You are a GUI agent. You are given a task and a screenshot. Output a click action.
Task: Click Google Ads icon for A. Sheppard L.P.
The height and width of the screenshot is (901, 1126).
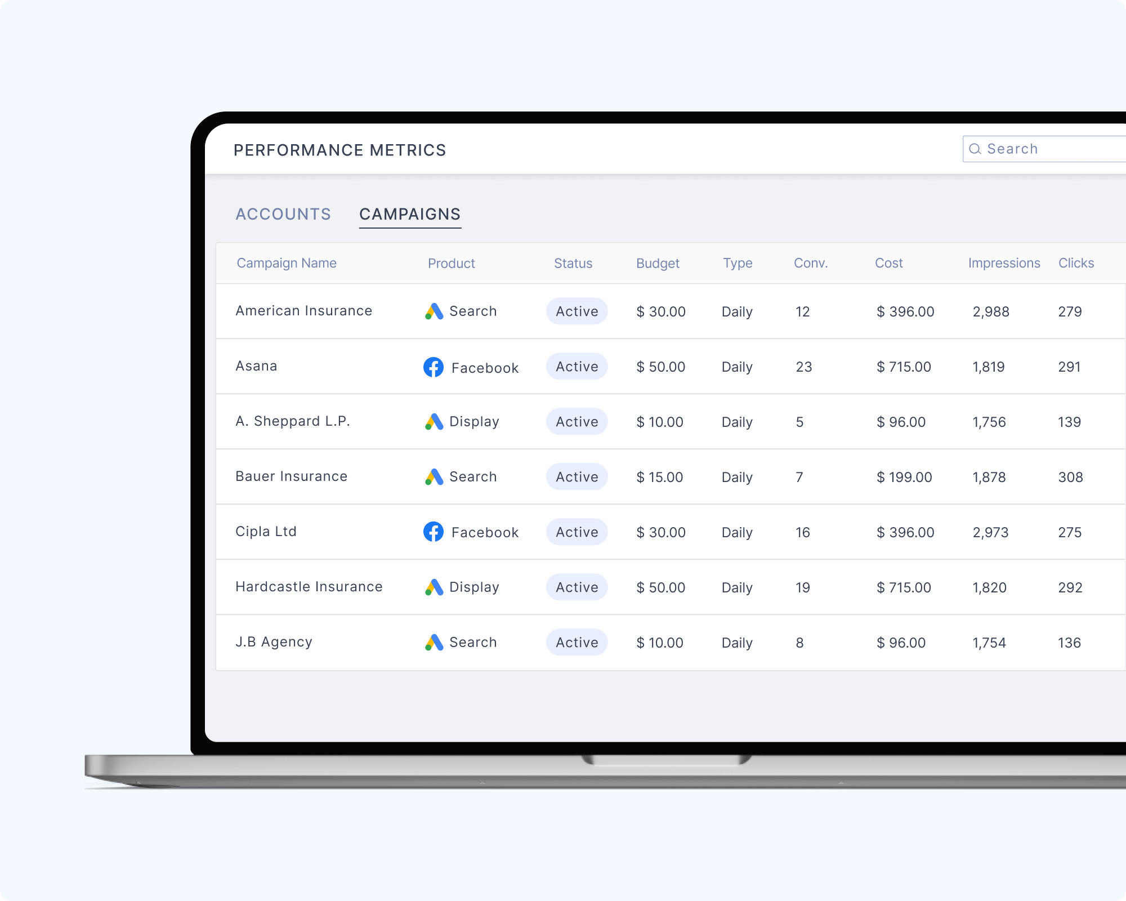pyautogui.click(x=434, y=422)
